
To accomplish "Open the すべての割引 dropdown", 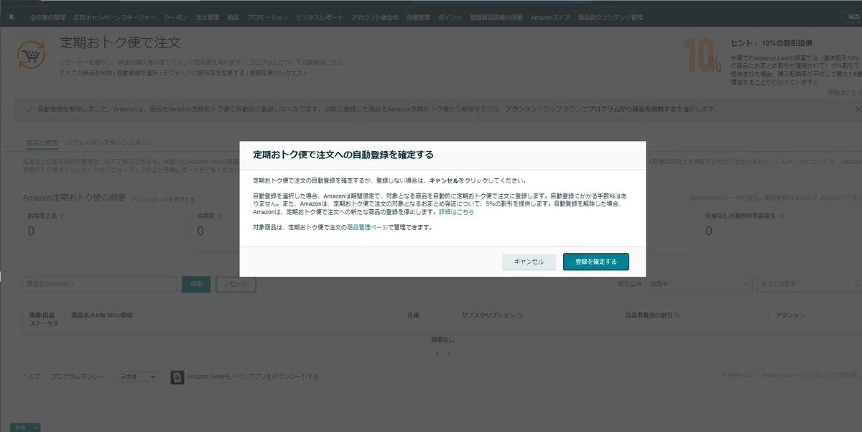I will [809, 284].
